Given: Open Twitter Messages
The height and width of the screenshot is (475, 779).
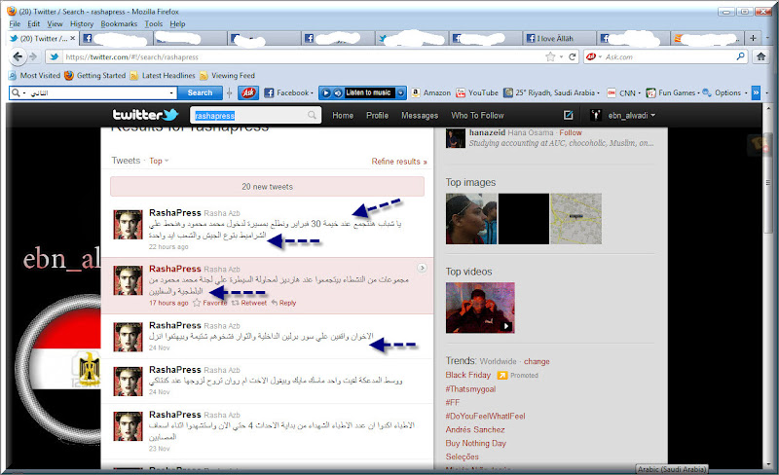Looking at the screenshot, I should pyautogui.click(x=420, y=115).
